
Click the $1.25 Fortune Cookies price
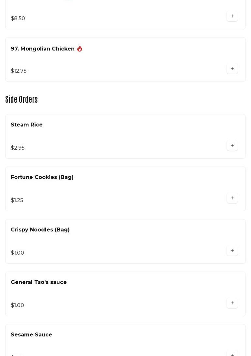(x=17, y=200)
